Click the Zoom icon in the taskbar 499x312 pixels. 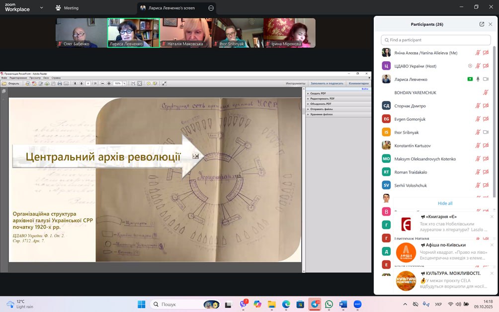coord(357,304)
